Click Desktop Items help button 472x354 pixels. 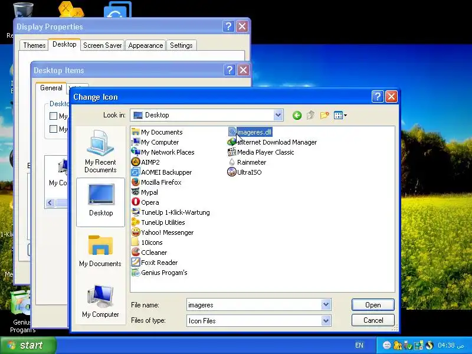[x=230, y=70]
